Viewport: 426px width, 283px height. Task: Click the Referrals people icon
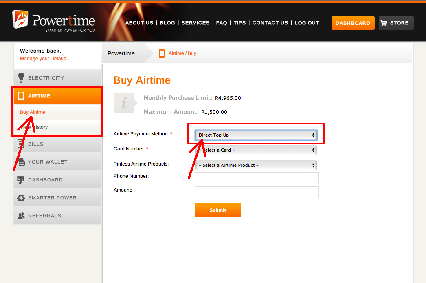click(x=21, y=216)
